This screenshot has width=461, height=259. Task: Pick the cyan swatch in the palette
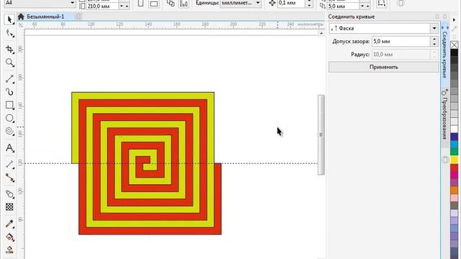point(455,144)
